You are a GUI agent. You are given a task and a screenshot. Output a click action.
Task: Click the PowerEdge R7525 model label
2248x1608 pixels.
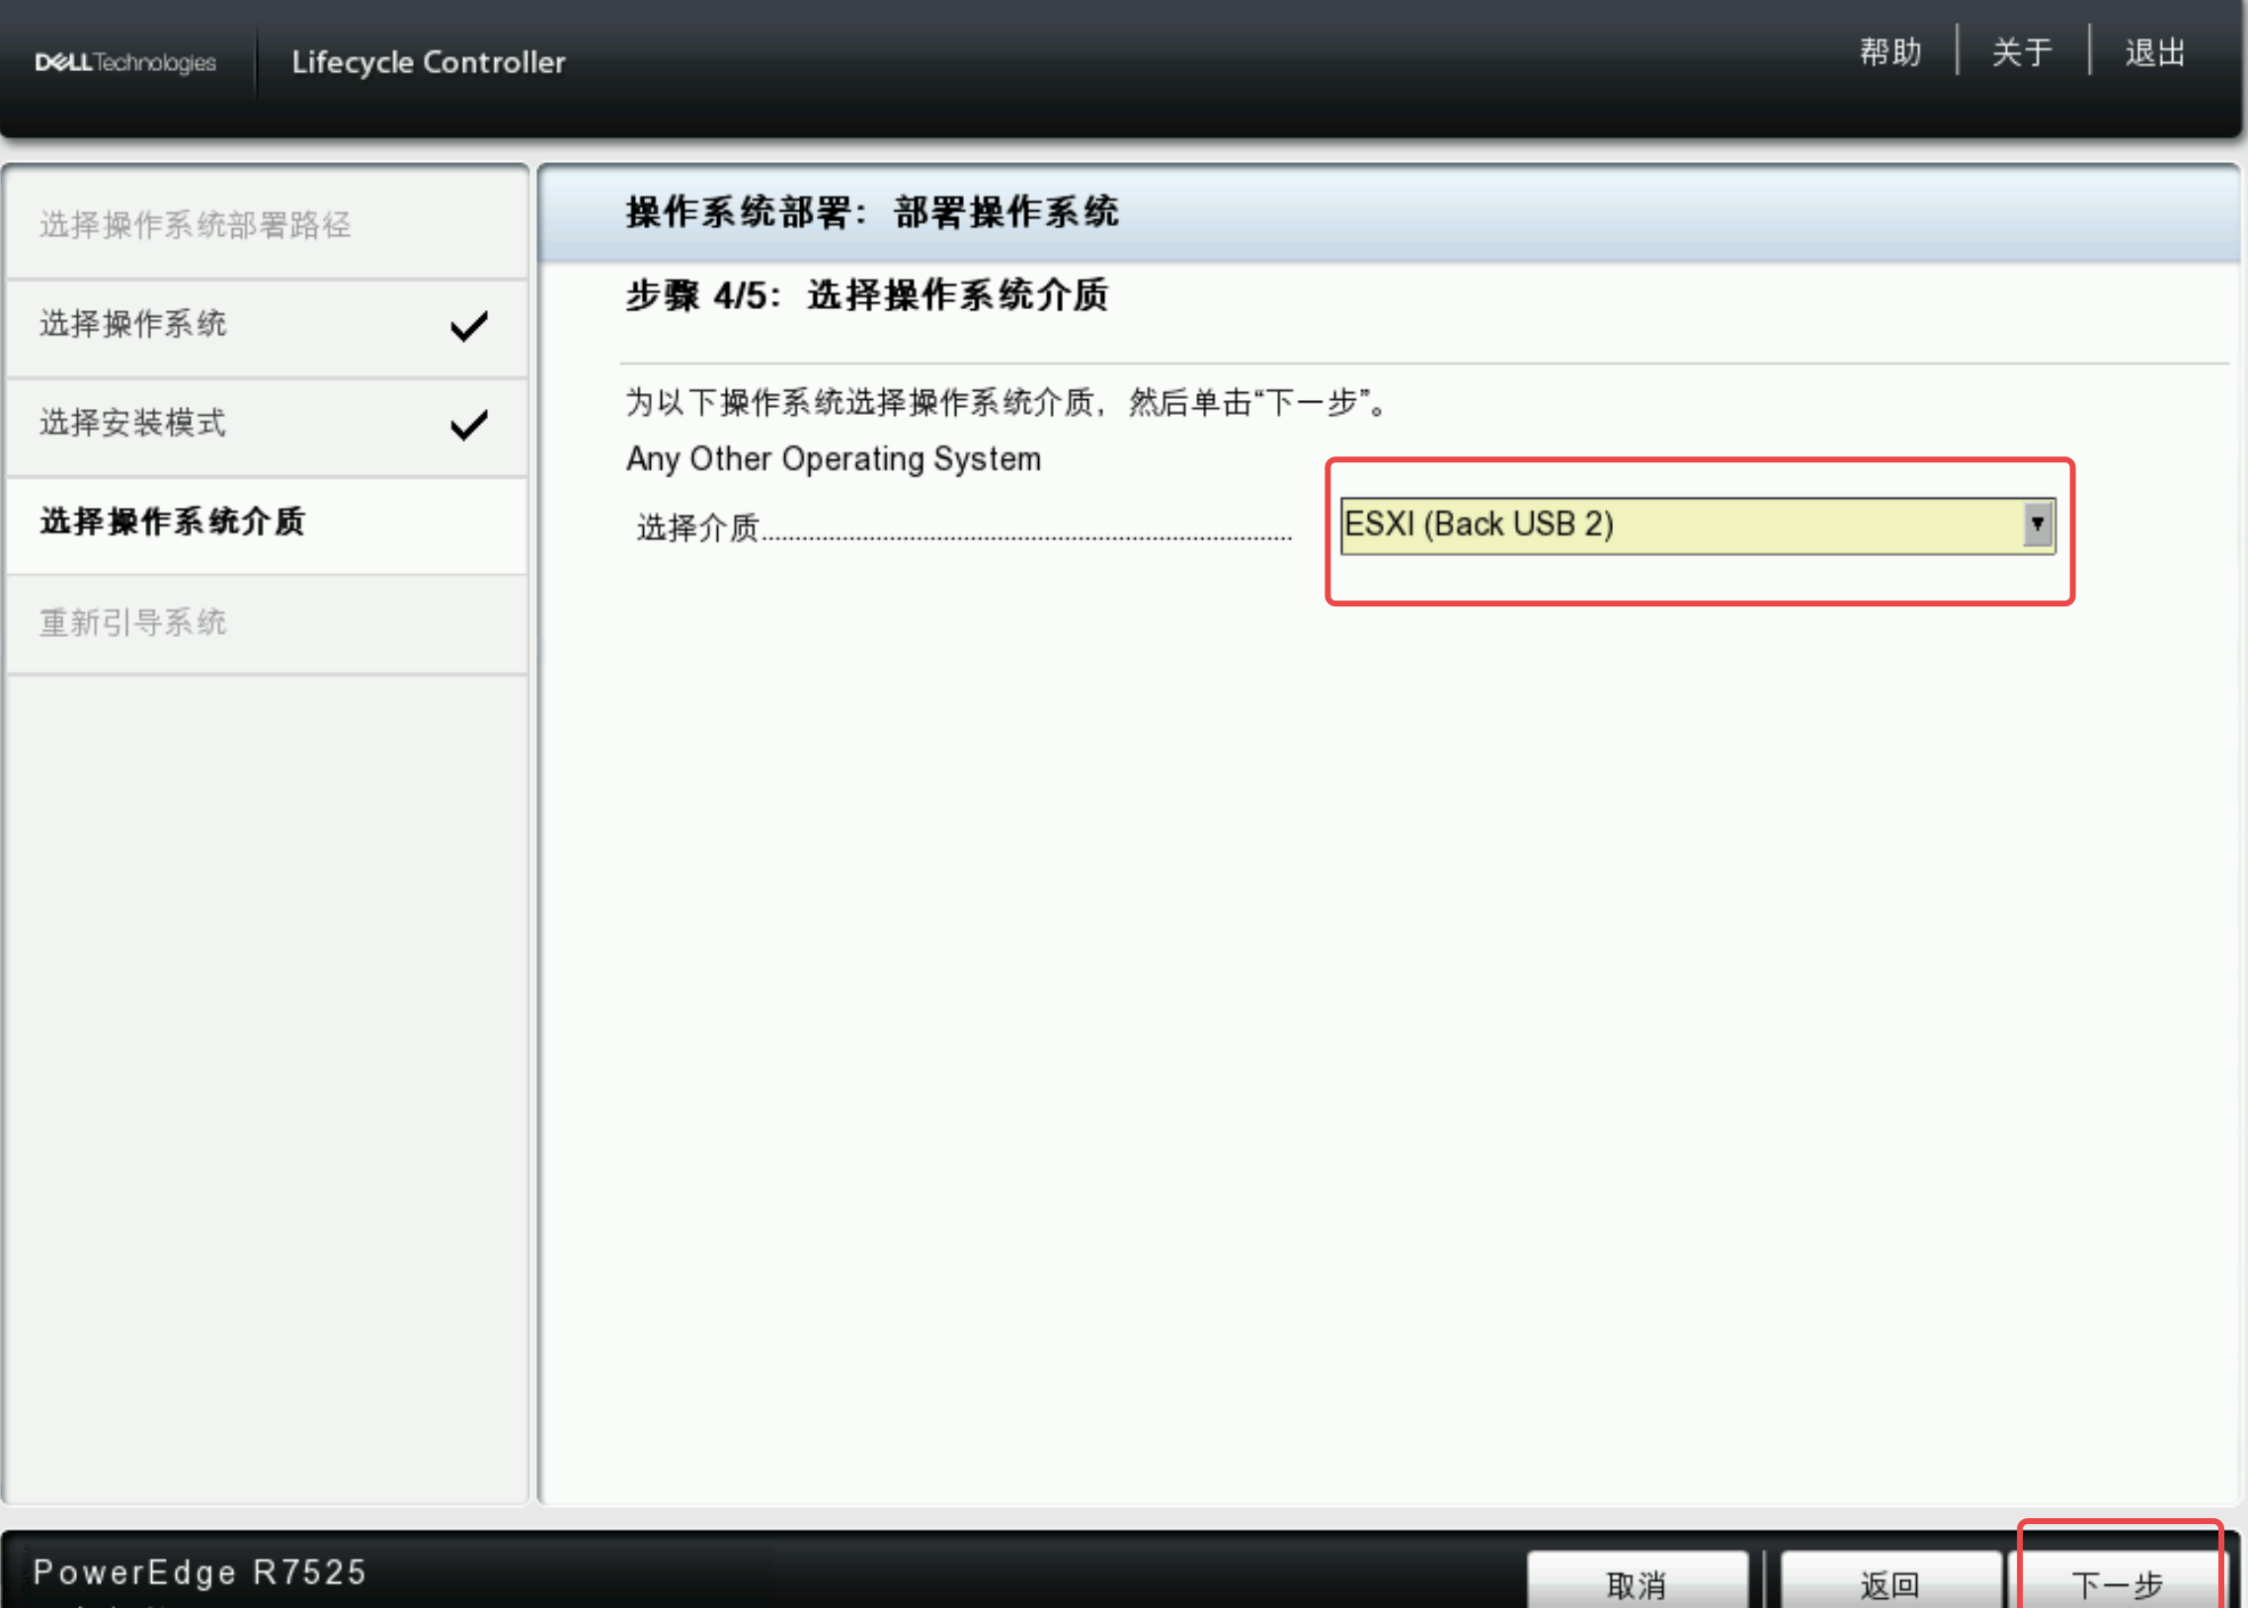click(x=200, y=1572)
